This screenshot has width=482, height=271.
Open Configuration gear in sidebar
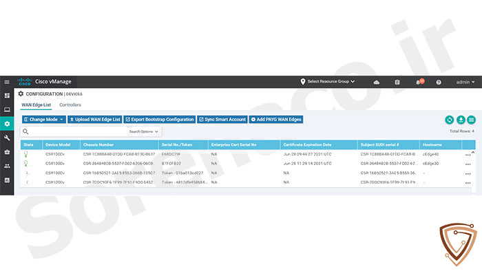click(7, 124)
